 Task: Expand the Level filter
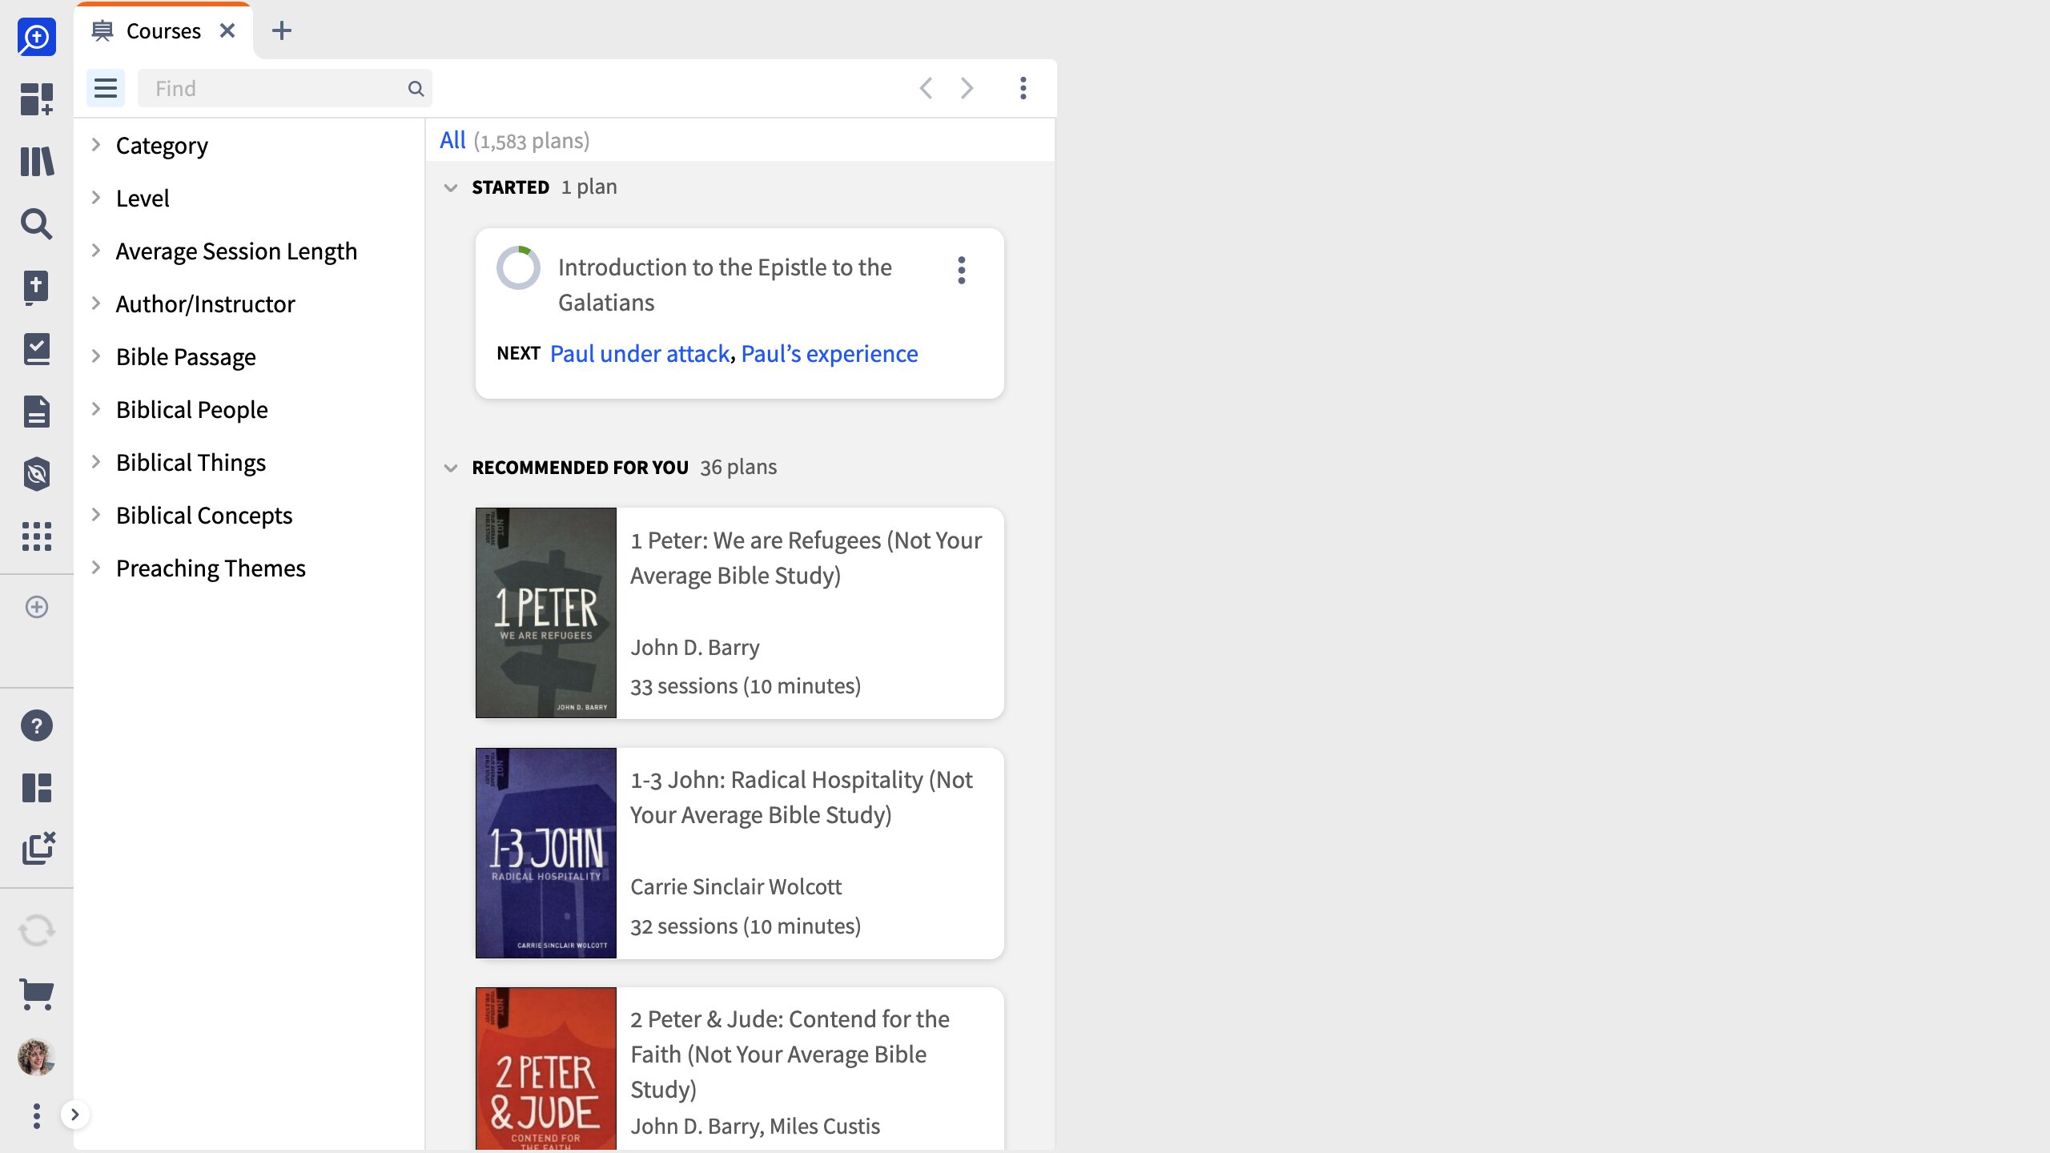(x=96, y=198)
